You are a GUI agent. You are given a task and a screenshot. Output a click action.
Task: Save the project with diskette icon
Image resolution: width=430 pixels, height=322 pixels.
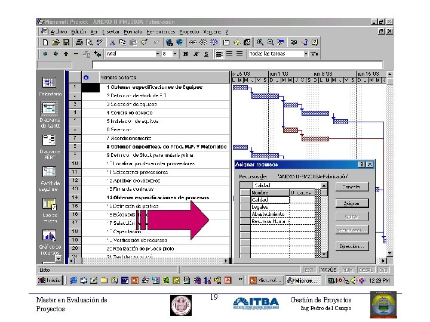pos(66,42)
